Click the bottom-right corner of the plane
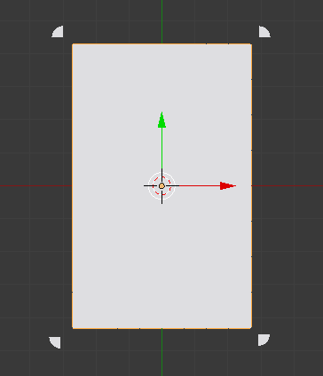 point(252,328)
